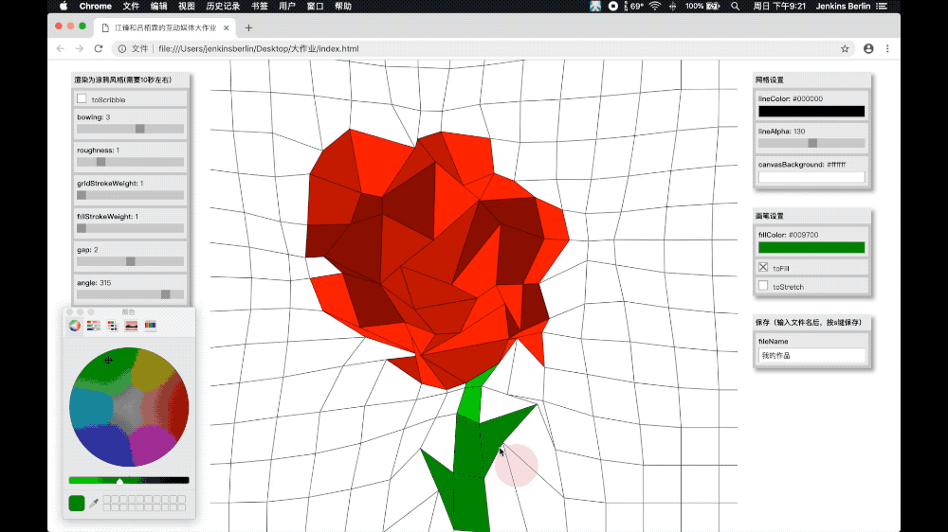This screenshot has height=532, width=948.
Task: Open the white canvasBackground swatch
Action: point(811,177)
